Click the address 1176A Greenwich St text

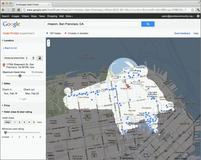(x=20, y=66)
